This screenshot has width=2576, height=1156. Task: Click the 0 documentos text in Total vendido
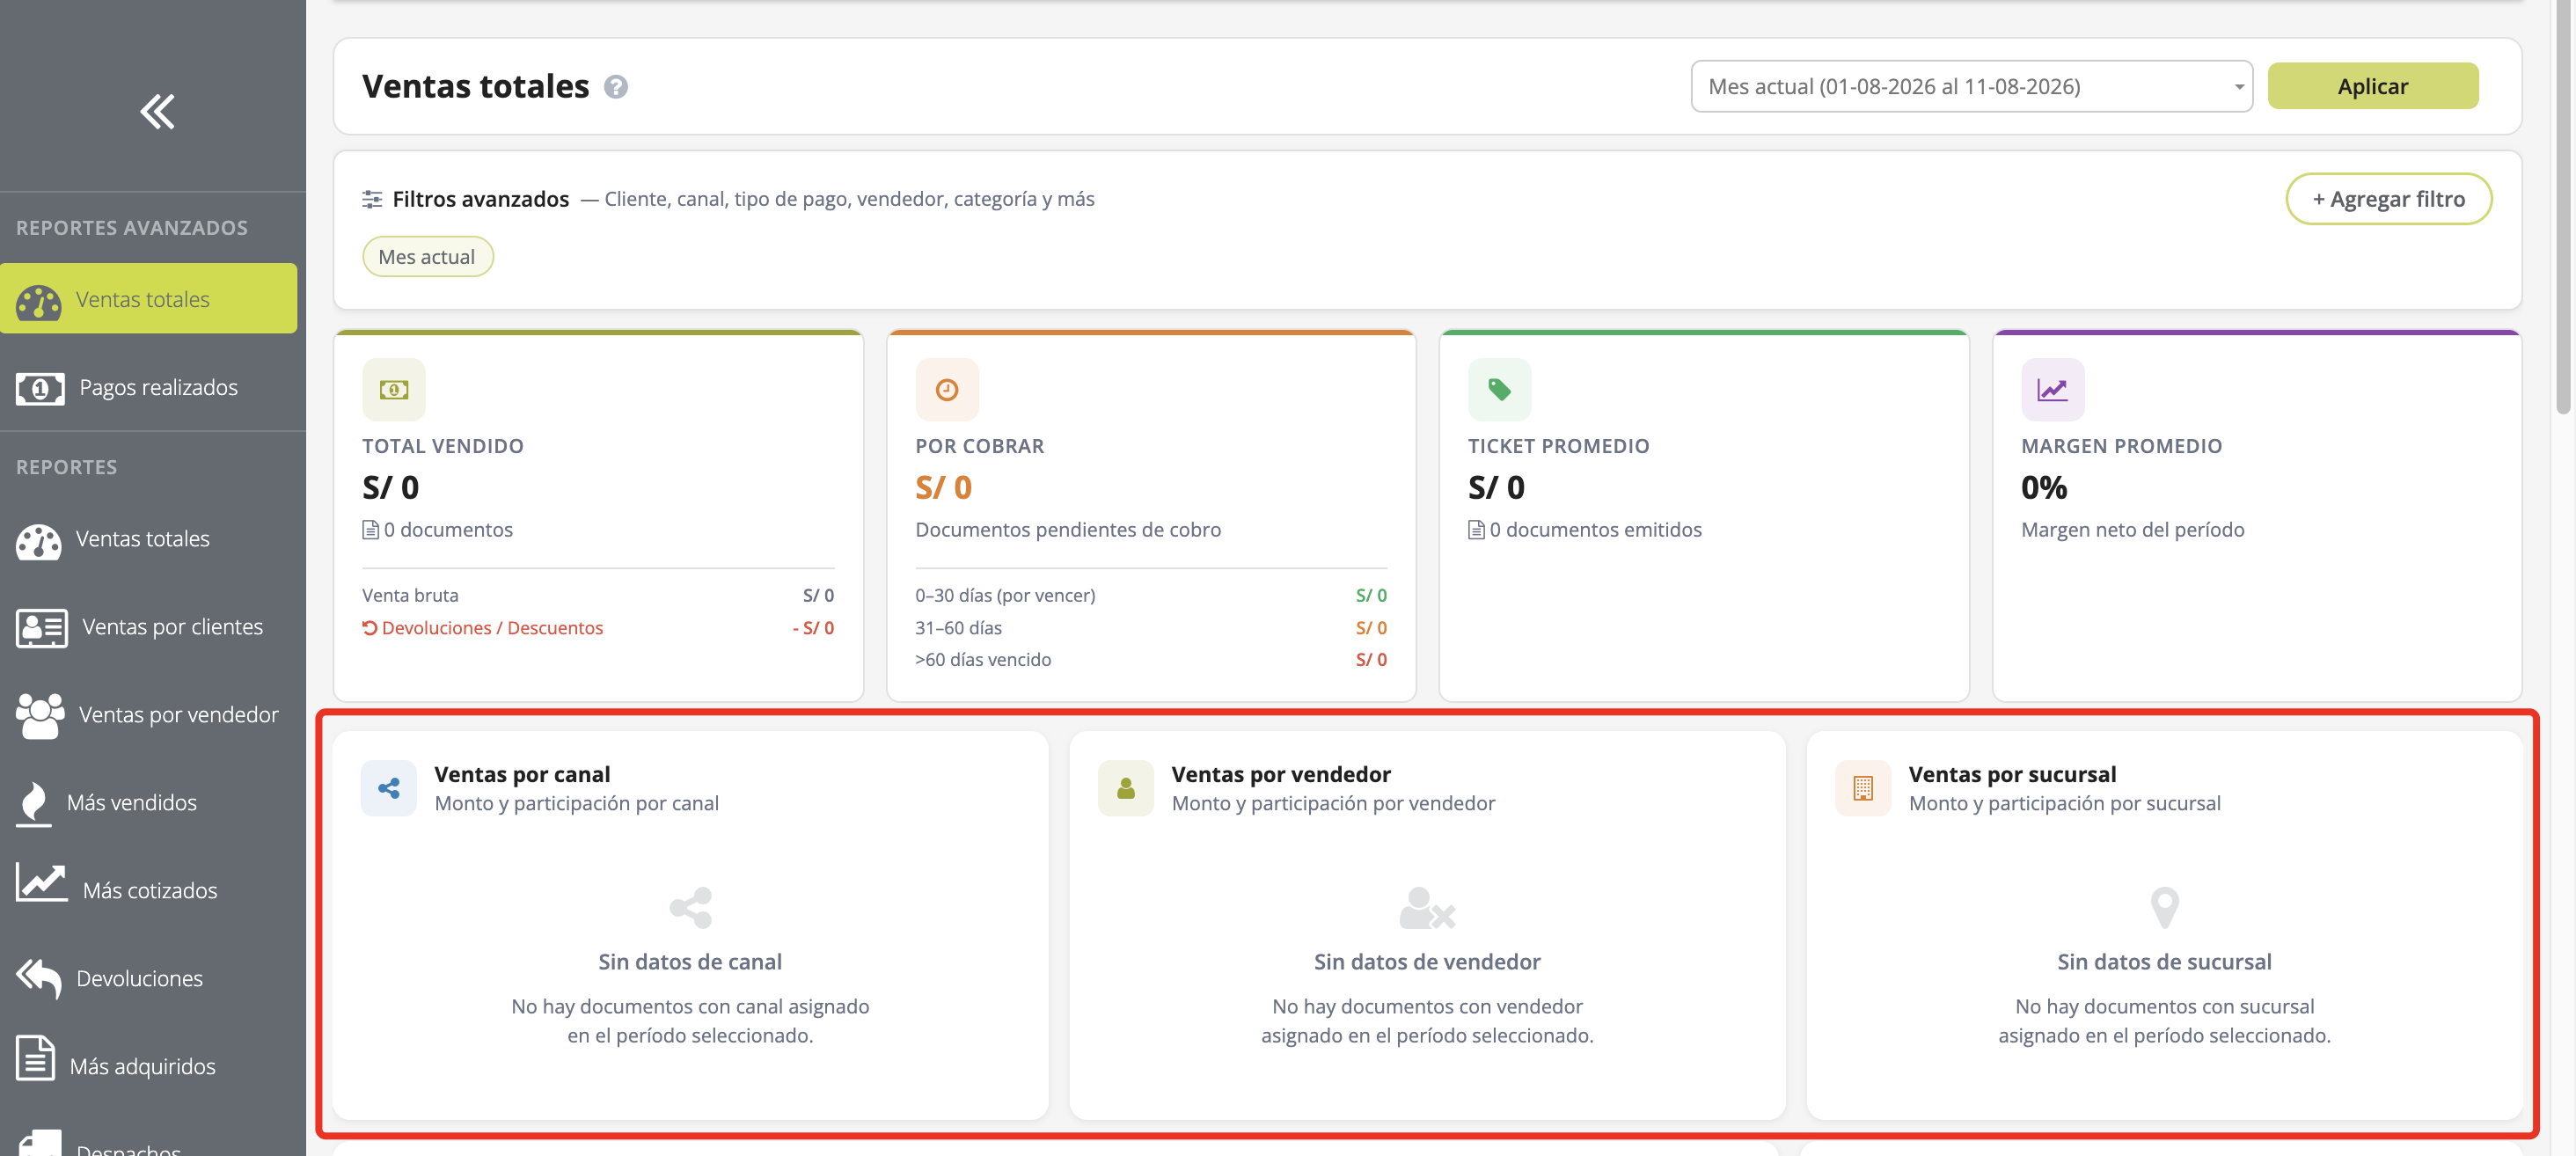pyautogui.click(x=448, y=530)
